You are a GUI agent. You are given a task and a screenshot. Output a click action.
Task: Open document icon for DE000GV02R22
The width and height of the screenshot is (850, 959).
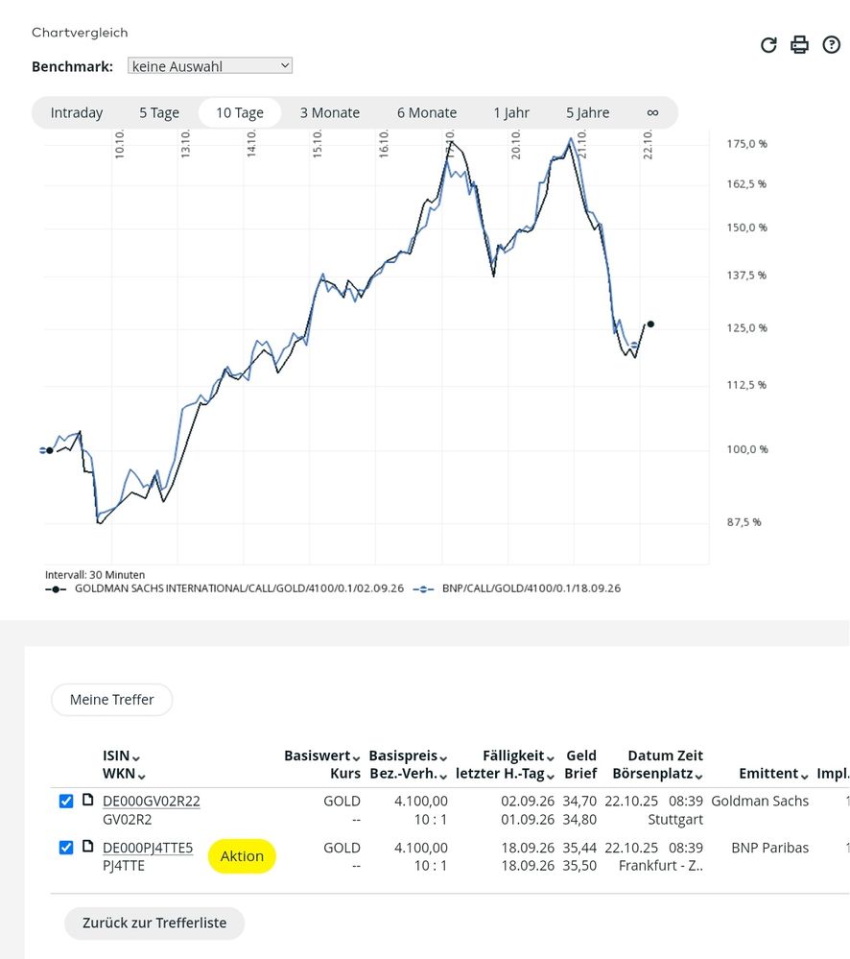(88, 800)
